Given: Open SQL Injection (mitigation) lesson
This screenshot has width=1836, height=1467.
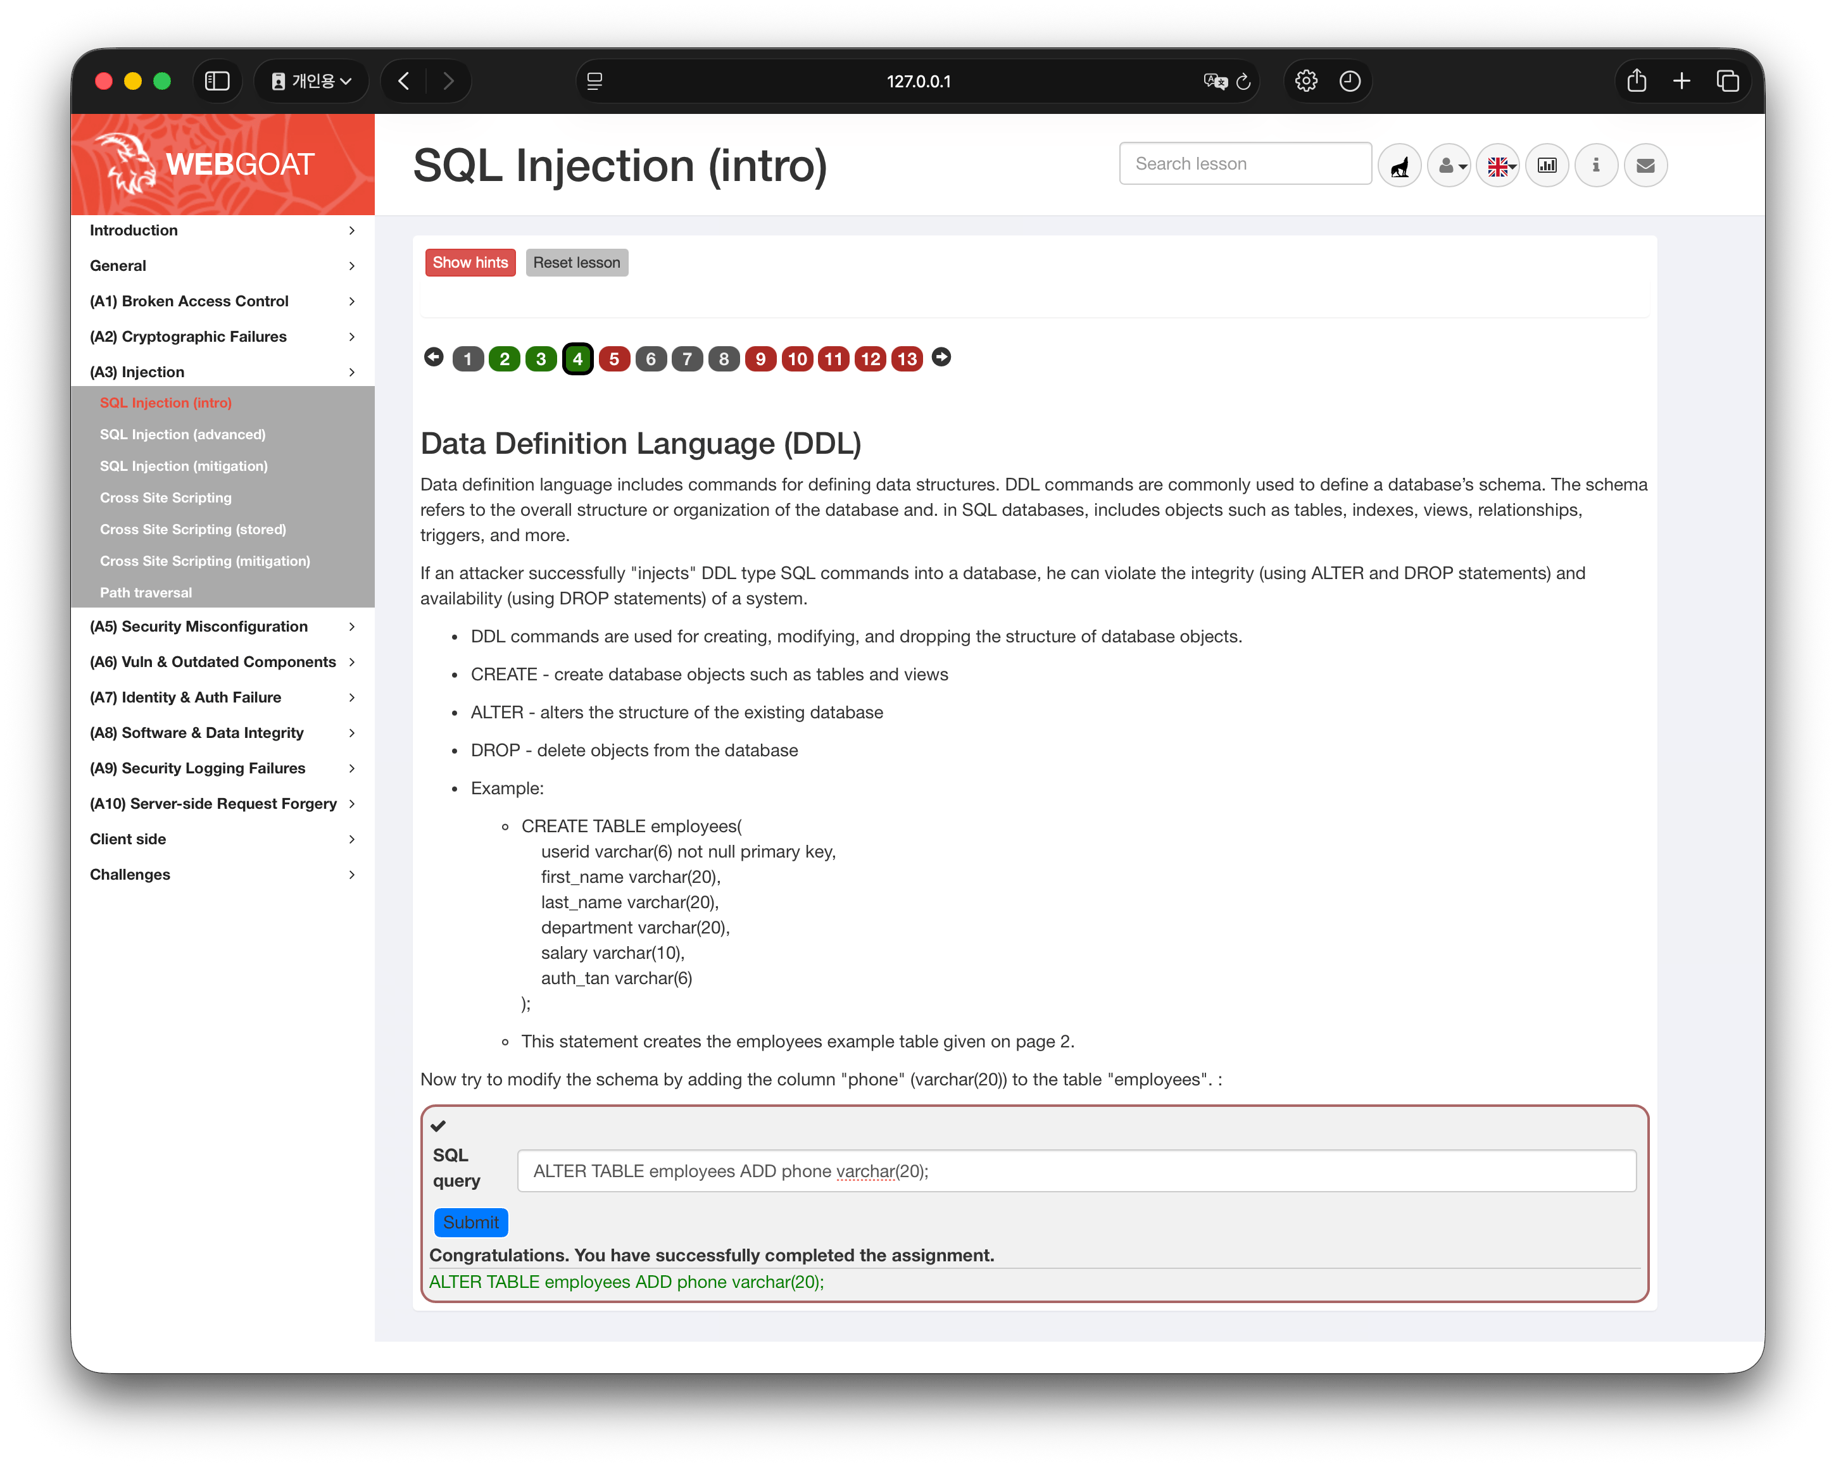Looking at the screenshot, I should tap(184, 466).
